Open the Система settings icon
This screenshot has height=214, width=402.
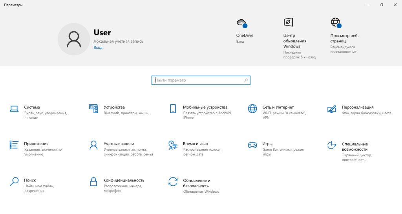pos(14,109)
